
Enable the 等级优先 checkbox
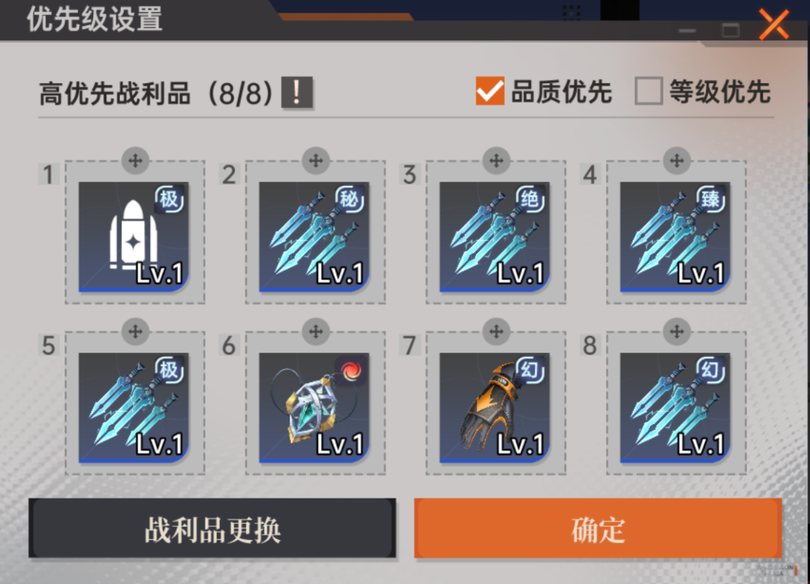point(649,91)
